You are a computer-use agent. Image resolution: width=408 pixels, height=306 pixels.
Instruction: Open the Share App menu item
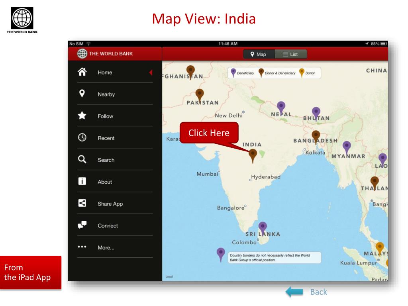115,203
